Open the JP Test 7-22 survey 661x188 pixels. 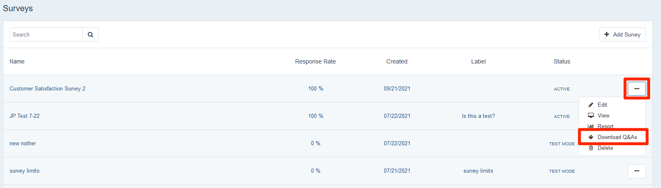25,116
